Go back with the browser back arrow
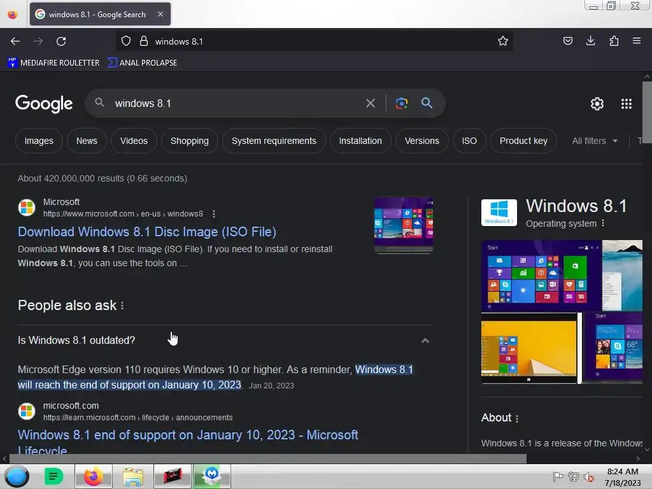This screenshot has width=652, height=489. (x=15, y=41)
